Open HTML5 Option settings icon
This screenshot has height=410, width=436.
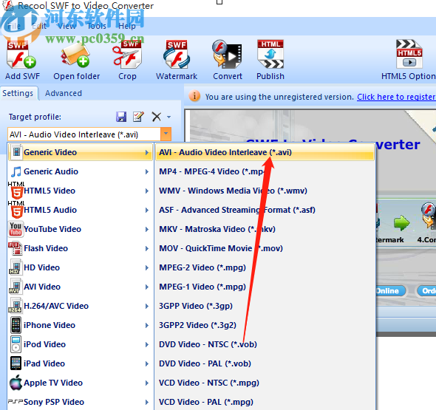[x=409, y=54]
